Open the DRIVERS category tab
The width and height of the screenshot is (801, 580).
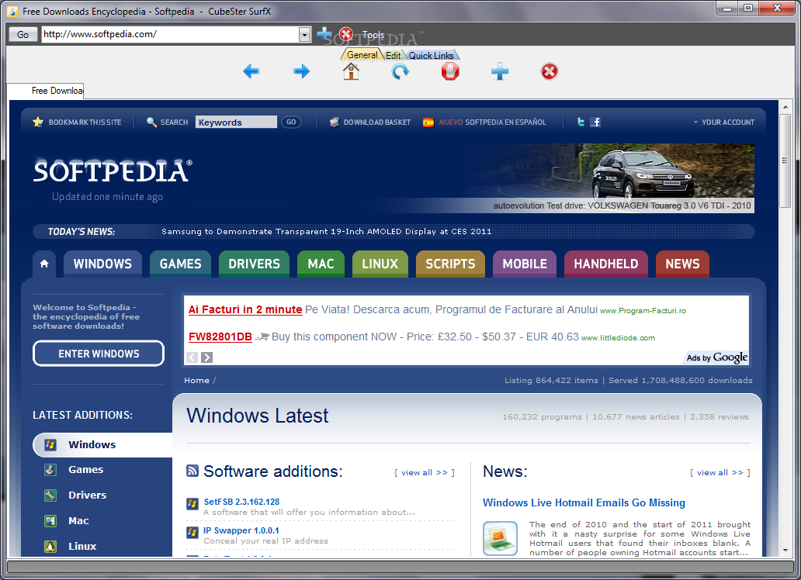254,264
